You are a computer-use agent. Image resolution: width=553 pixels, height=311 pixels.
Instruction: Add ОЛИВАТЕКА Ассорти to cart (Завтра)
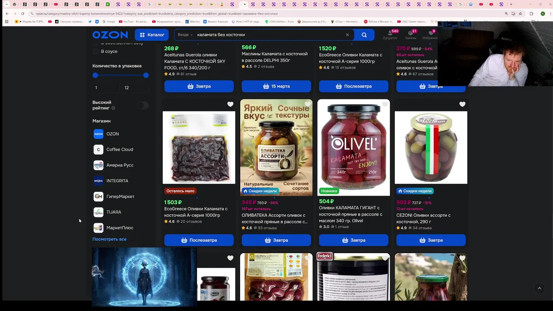click(276, 240)
